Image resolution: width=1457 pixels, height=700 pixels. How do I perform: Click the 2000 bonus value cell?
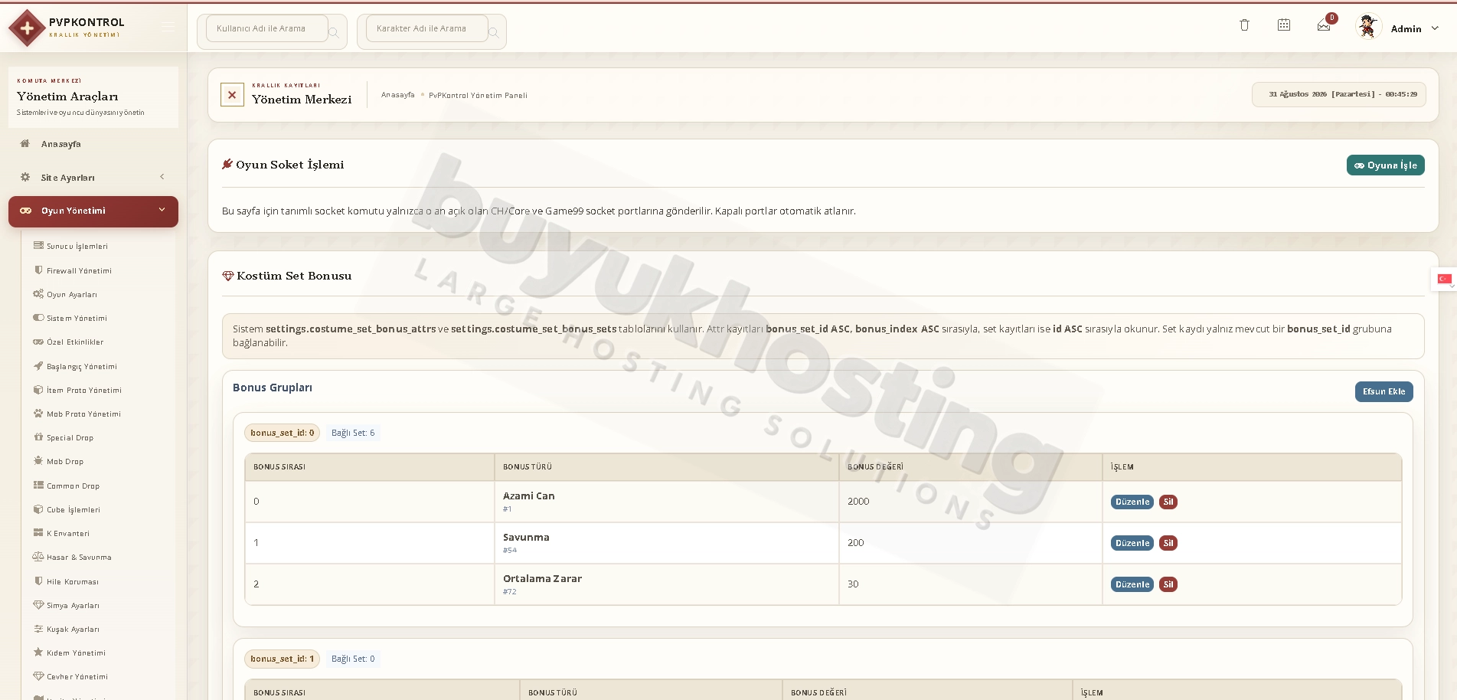tap(970, 502)
